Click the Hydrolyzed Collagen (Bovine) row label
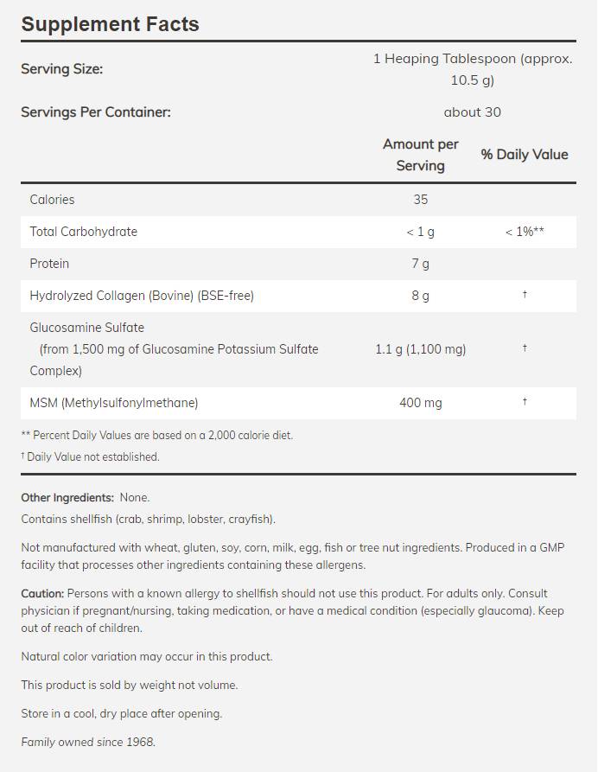 pyautogui.click(x=142, y=296)
